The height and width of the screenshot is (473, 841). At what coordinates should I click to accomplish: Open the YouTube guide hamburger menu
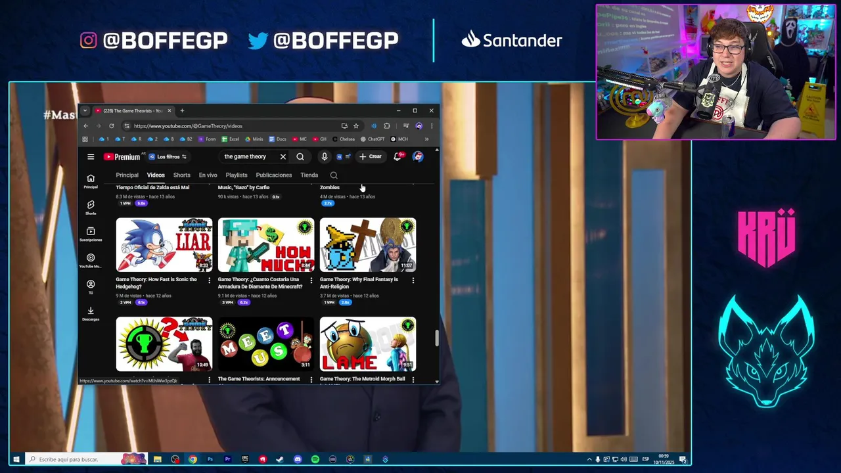(x=91, y=157)
